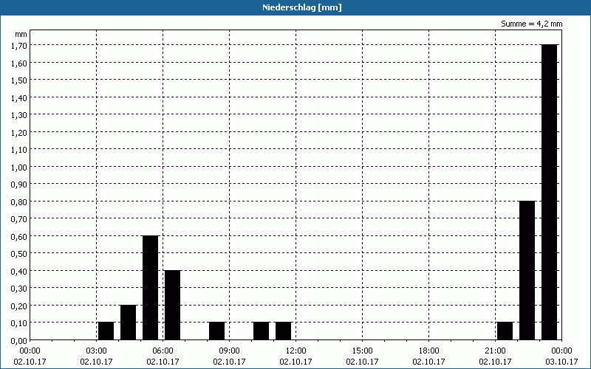
Task: Click the 0,70 y-axis value
Action: pos(19,219)
